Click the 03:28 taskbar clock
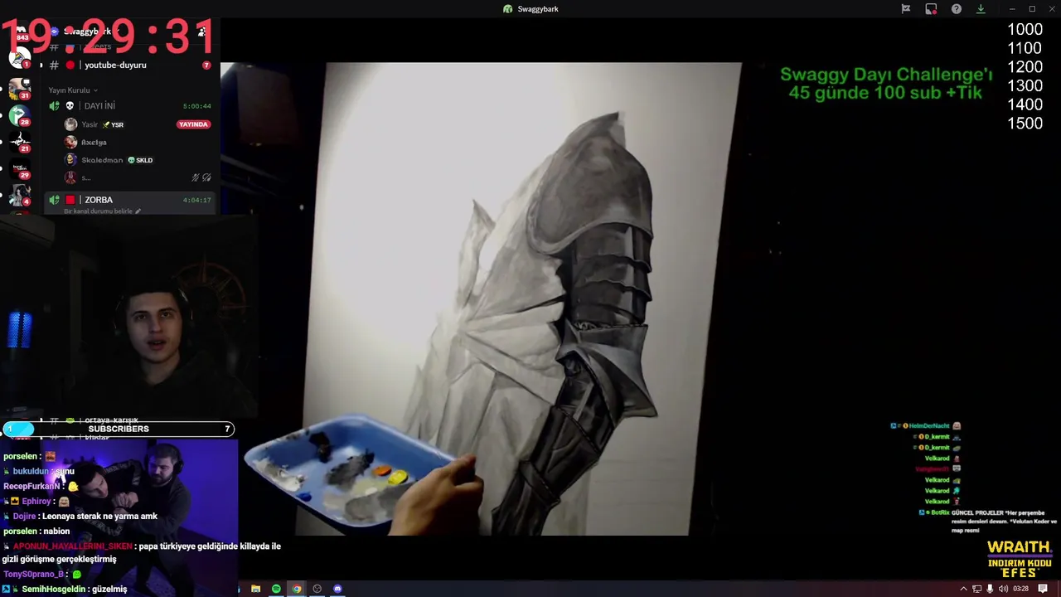The image size is (1061, 597). (x=1020, y=589)
